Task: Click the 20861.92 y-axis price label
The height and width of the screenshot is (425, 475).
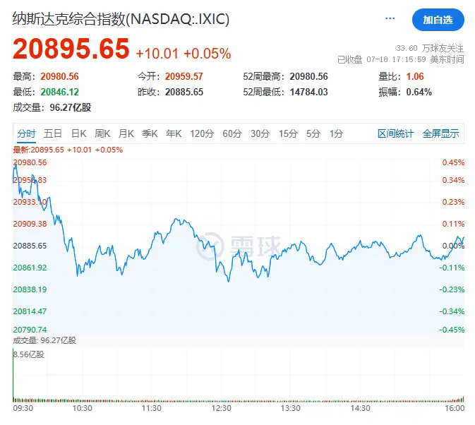Action: tap(30, 268)
